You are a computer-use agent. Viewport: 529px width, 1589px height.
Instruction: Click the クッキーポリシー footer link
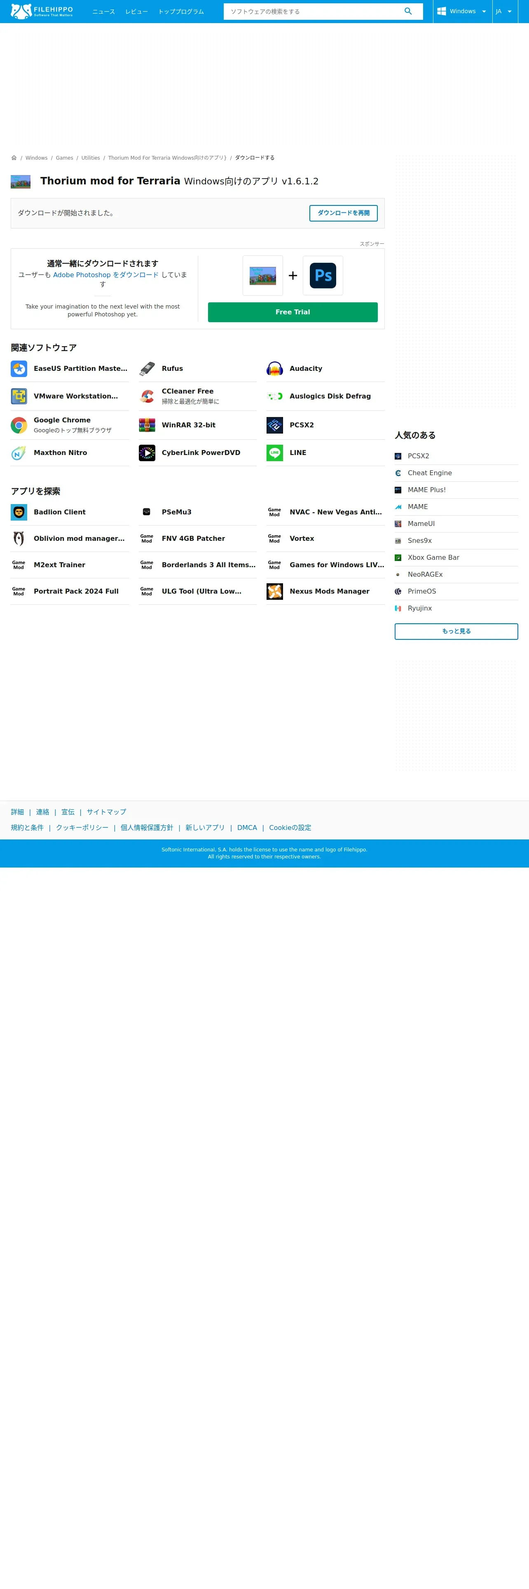[x=82, y=828]
